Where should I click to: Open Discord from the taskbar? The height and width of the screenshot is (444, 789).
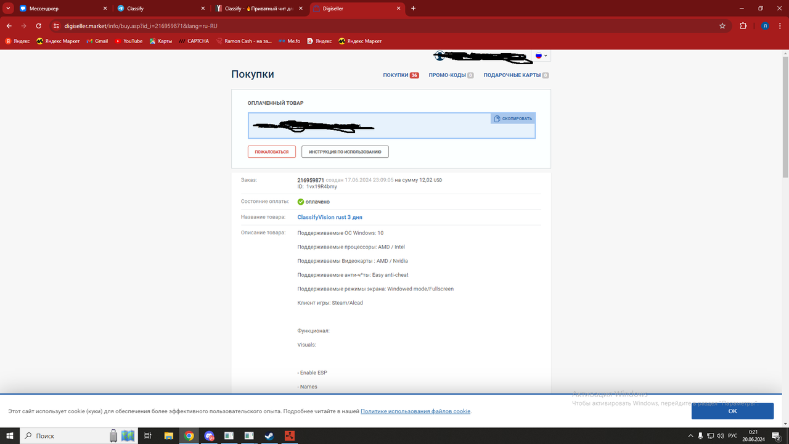coord(209,436)
